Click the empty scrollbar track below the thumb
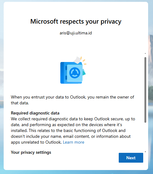The height and width of the screenshot is (174, 153). point(145,137)
